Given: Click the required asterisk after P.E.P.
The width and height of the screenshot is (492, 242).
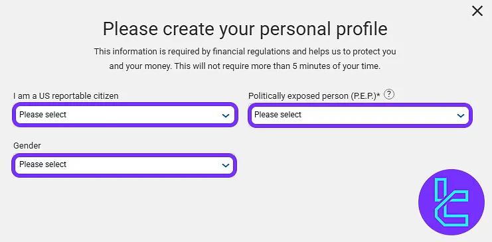Looking at the screenshot, I should pos(378,95).
